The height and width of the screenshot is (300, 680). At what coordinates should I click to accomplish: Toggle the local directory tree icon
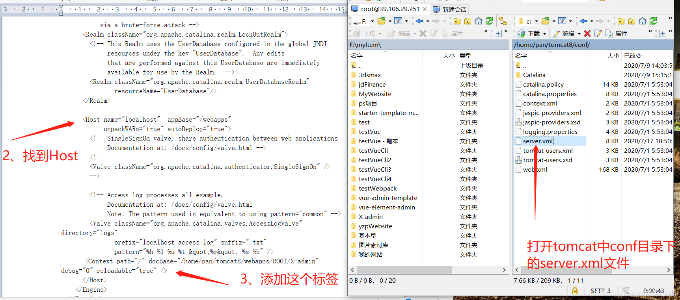[x=503, y=21]
